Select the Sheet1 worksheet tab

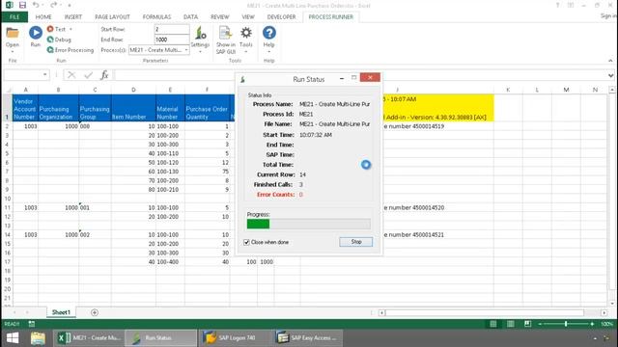[x=61, y=312]
